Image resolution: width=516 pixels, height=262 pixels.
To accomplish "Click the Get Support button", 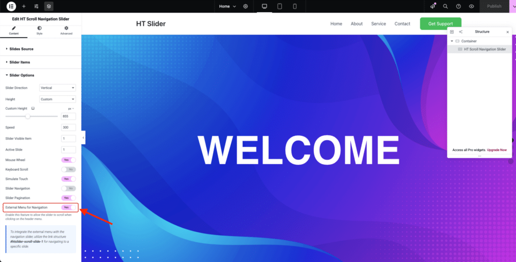I will (440, 24).
